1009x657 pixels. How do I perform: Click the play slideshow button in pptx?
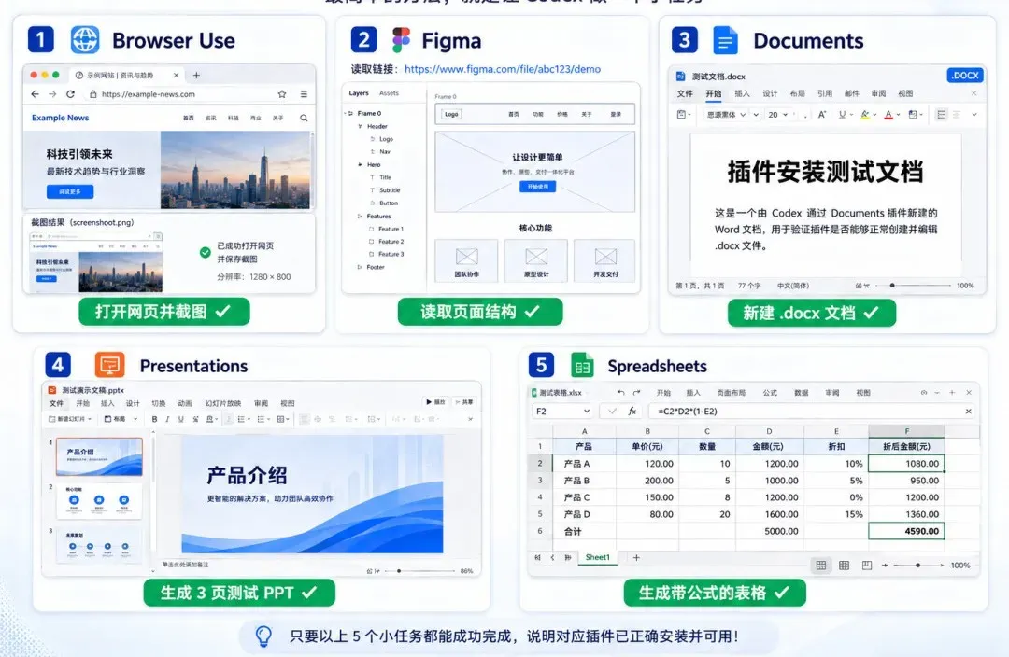(x=435, y=402)
